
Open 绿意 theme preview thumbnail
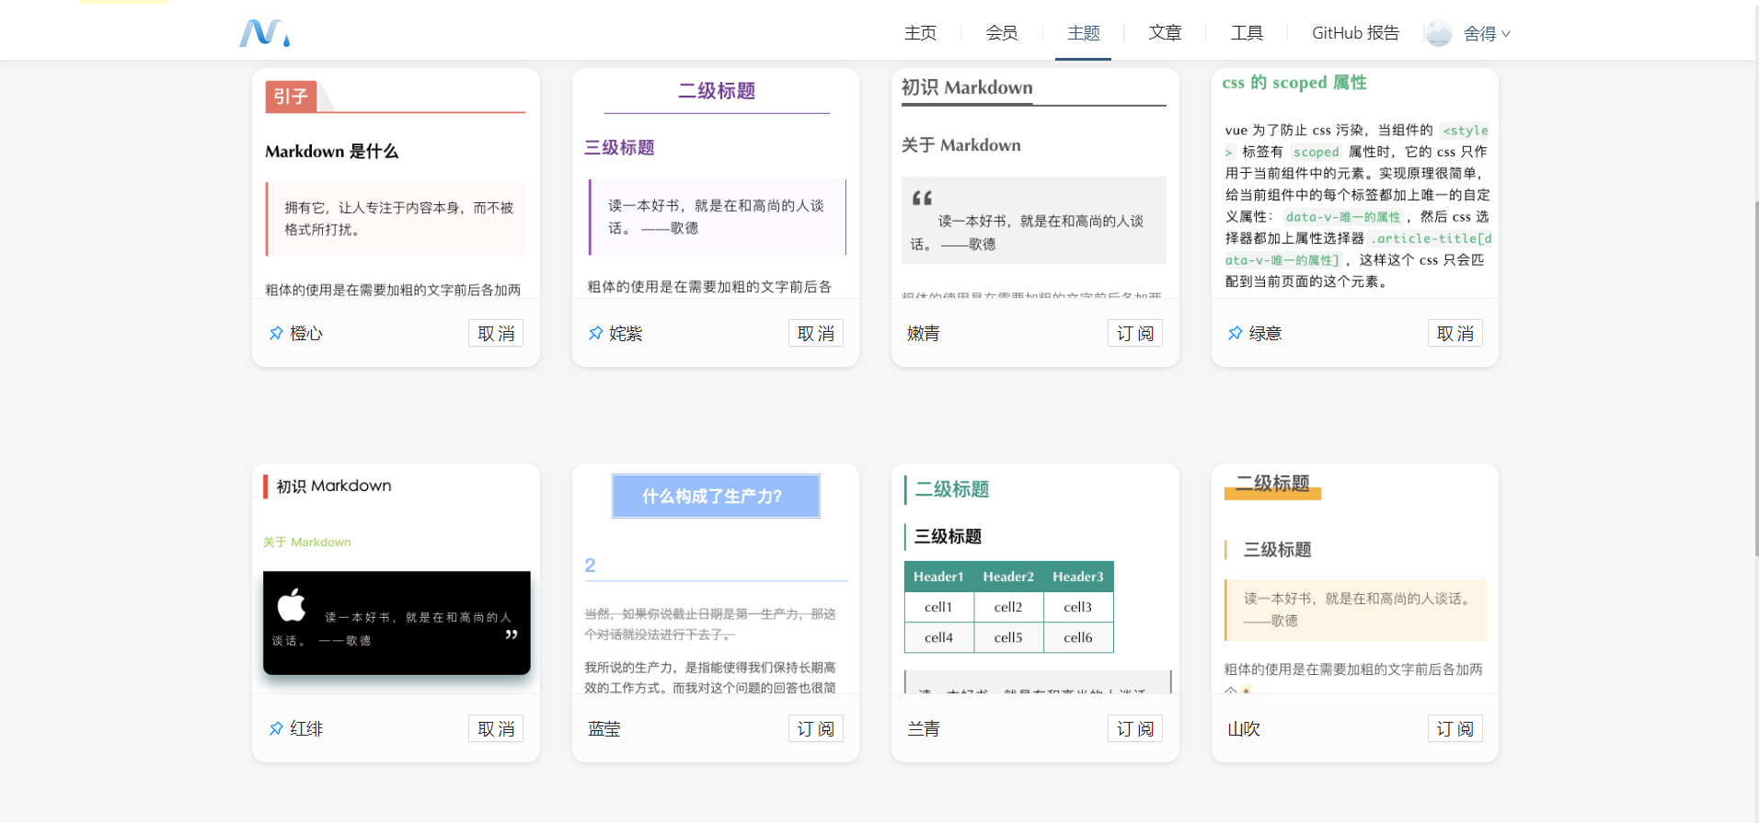click(1355, 184)
